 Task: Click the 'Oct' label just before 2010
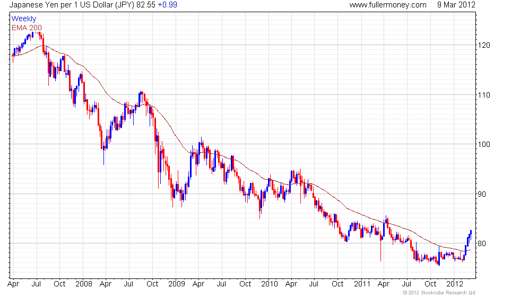pyautogui.click(x=245, y=284)
